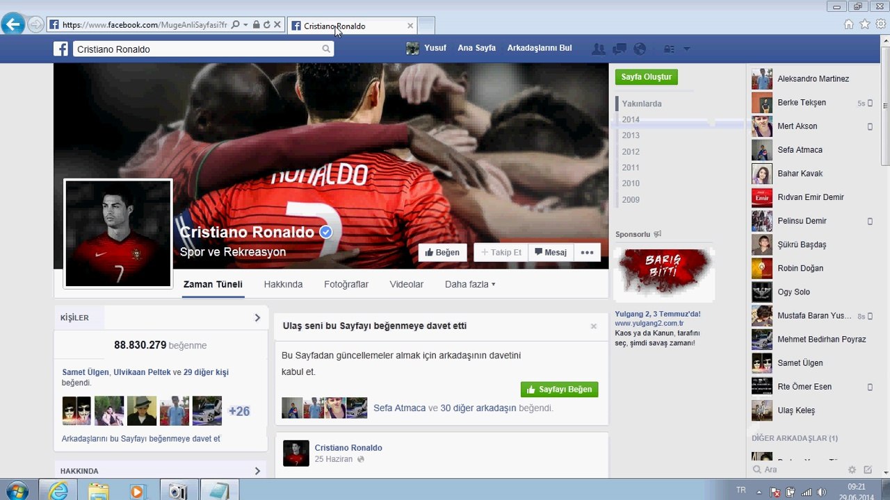The width and height of the screenshot is (890, 500).
Task: Select Yakınlarda on the timeline
Action: (x=642, y=103)
